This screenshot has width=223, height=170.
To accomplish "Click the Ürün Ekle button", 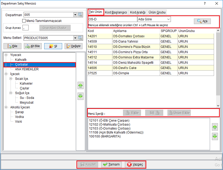I will coord(179,113).
